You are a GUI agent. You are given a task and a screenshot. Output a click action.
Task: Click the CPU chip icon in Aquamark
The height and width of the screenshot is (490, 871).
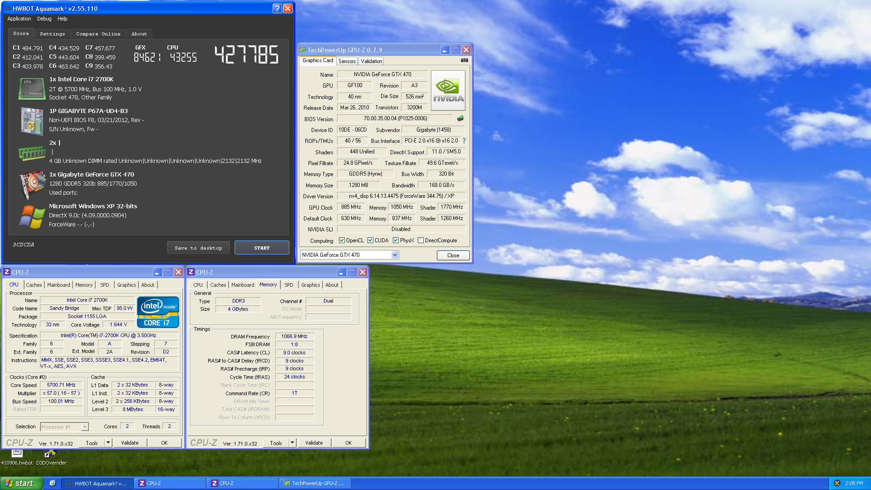[31, 88]
